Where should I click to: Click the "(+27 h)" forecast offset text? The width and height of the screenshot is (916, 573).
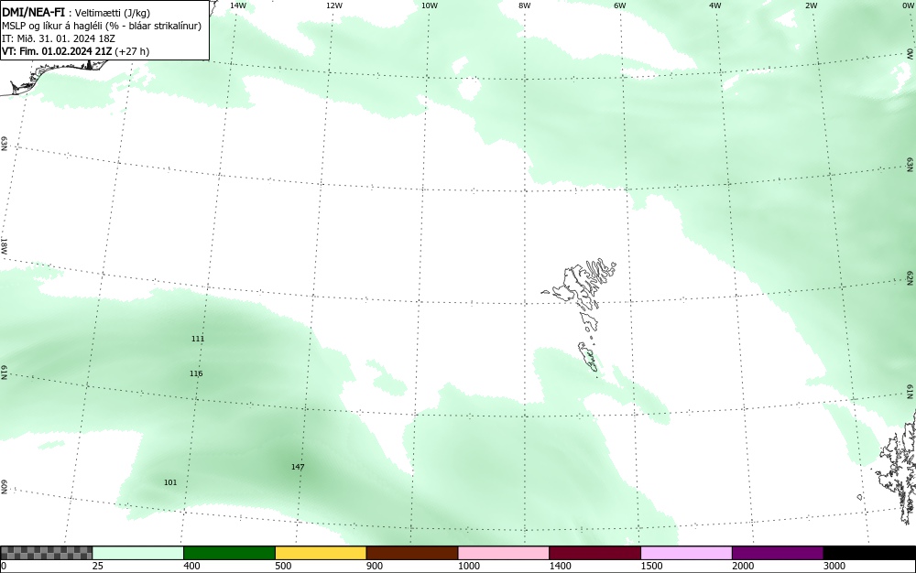point(132,51)
